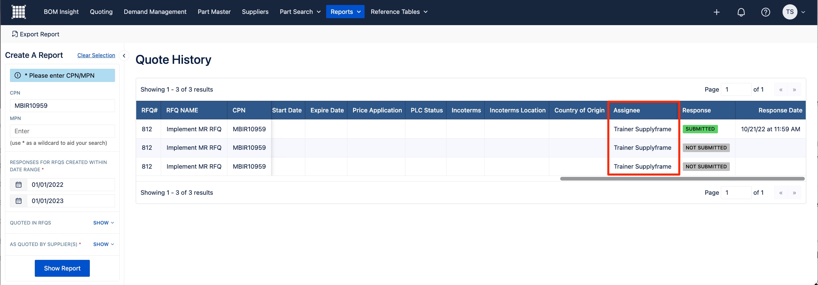Screen dimensions: 818x285
Task: Click Incoterms Location column header
Action: pos(517,110)
